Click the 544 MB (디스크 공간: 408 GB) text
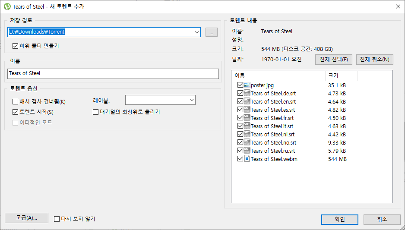Viewport: 405px width, 230px height. pos(297,49)
